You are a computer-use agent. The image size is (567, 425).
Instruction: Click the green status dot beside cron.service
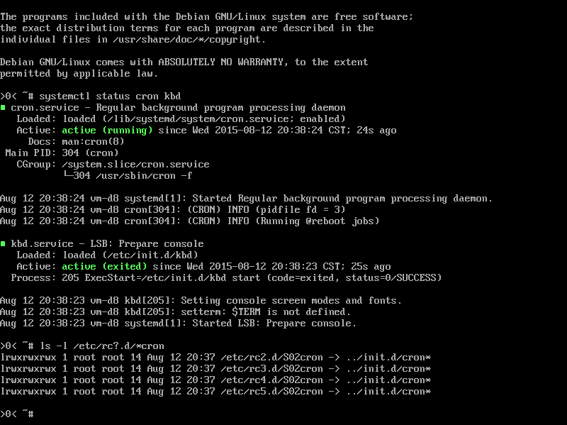point(3,108)
